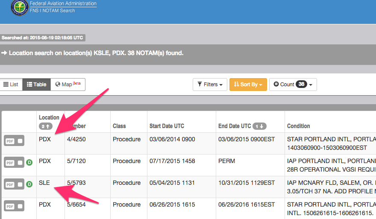Click end date 06/26/2016 1615EST

pos(247,204)
